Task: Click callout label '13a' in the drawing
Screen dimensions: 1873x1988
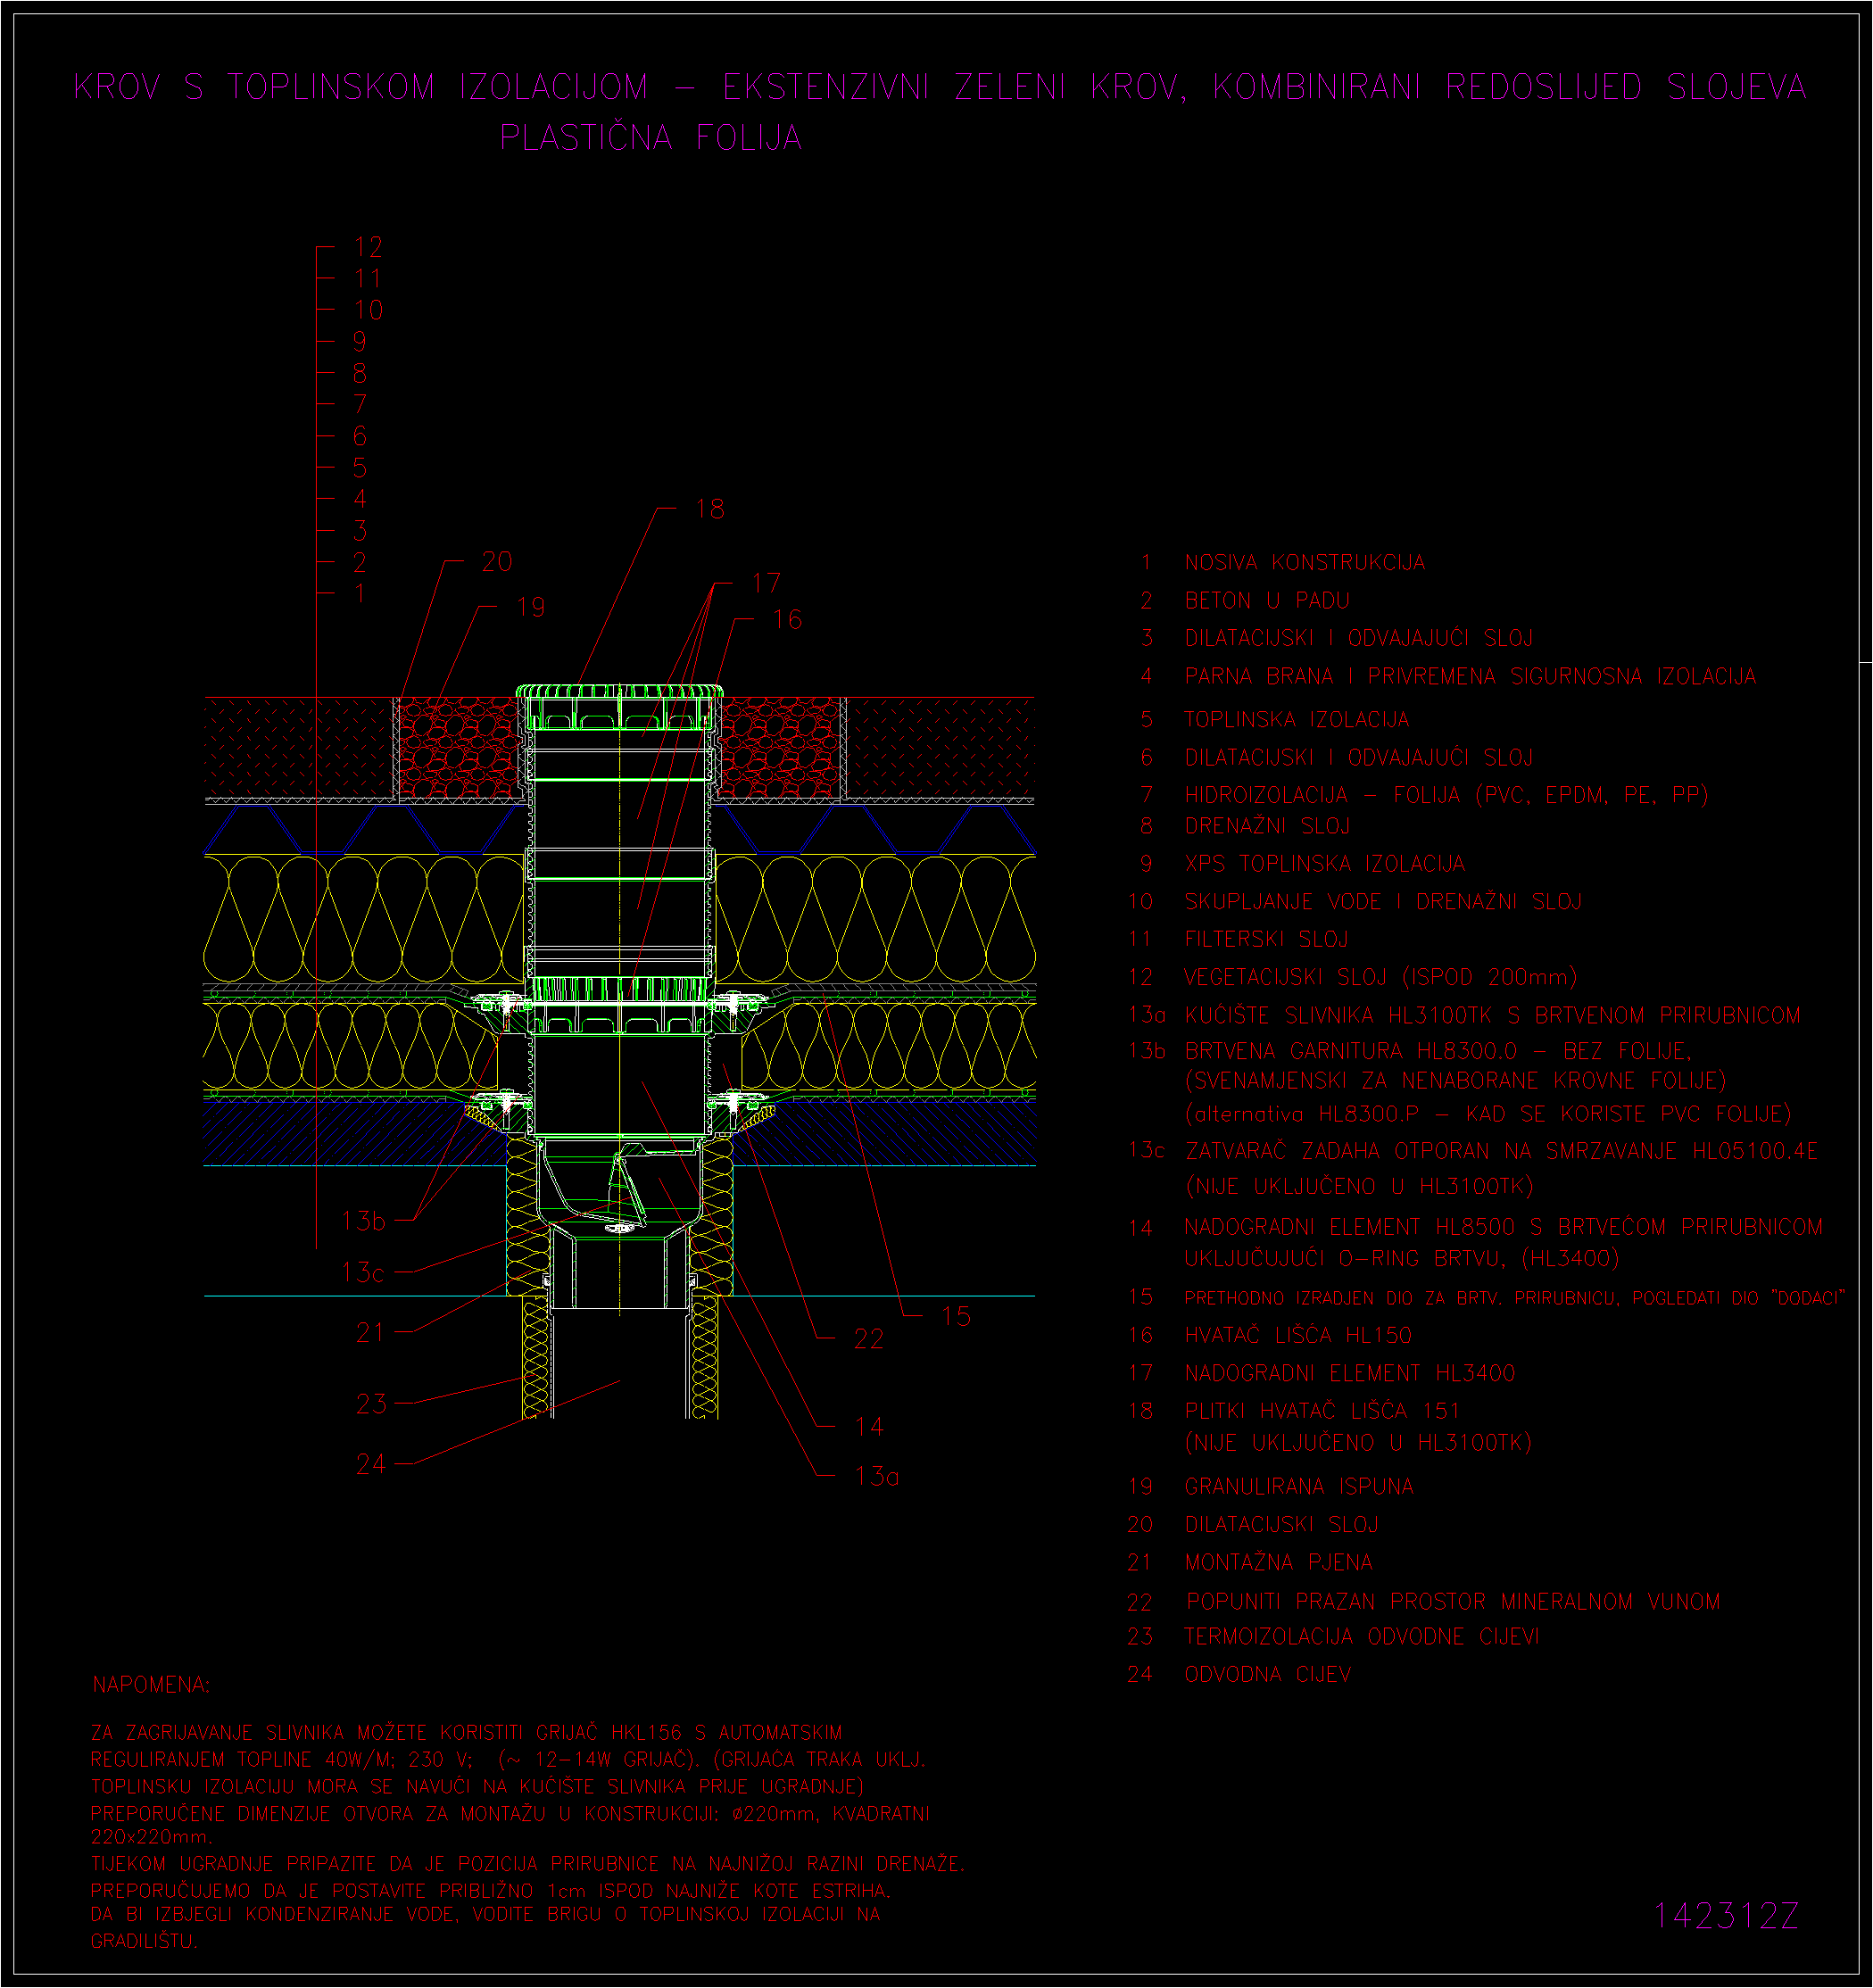Action: pyautogui.click(x=876, y=1477)
